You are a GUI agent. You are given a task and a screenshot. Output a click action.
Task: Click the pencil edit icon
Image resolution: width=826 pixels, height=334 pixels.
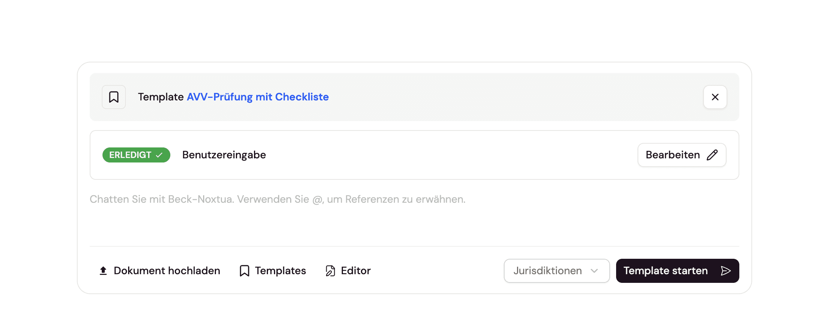tap(712, 155)
